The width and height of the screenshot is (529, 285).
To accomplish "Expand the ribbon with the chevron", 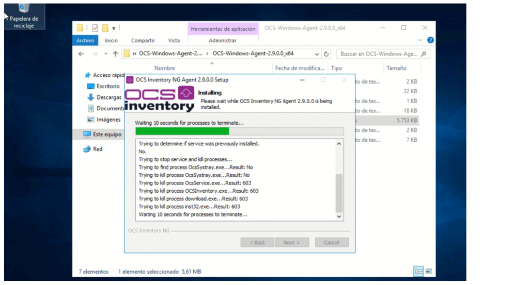I will [x=420, y=40].
